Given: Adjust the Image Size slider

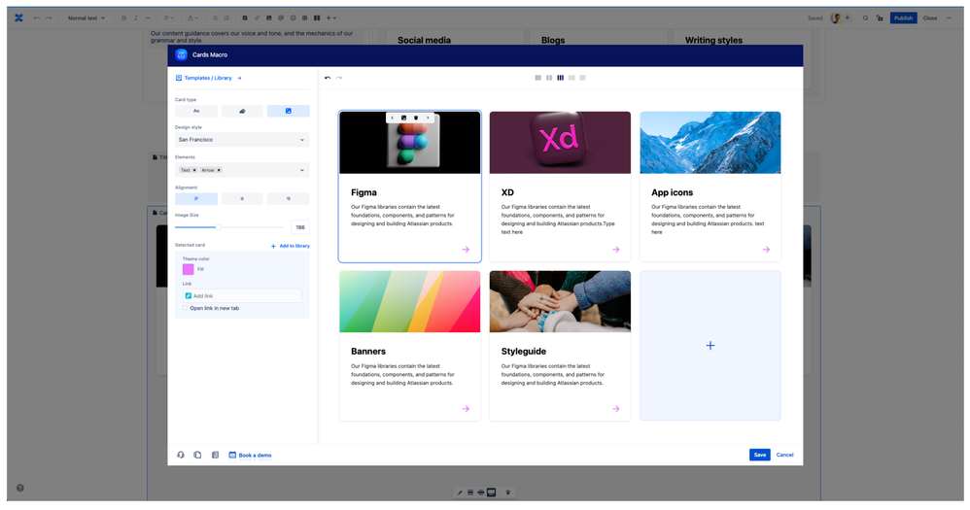Looking at the screenshot, I should coord(218,227).
